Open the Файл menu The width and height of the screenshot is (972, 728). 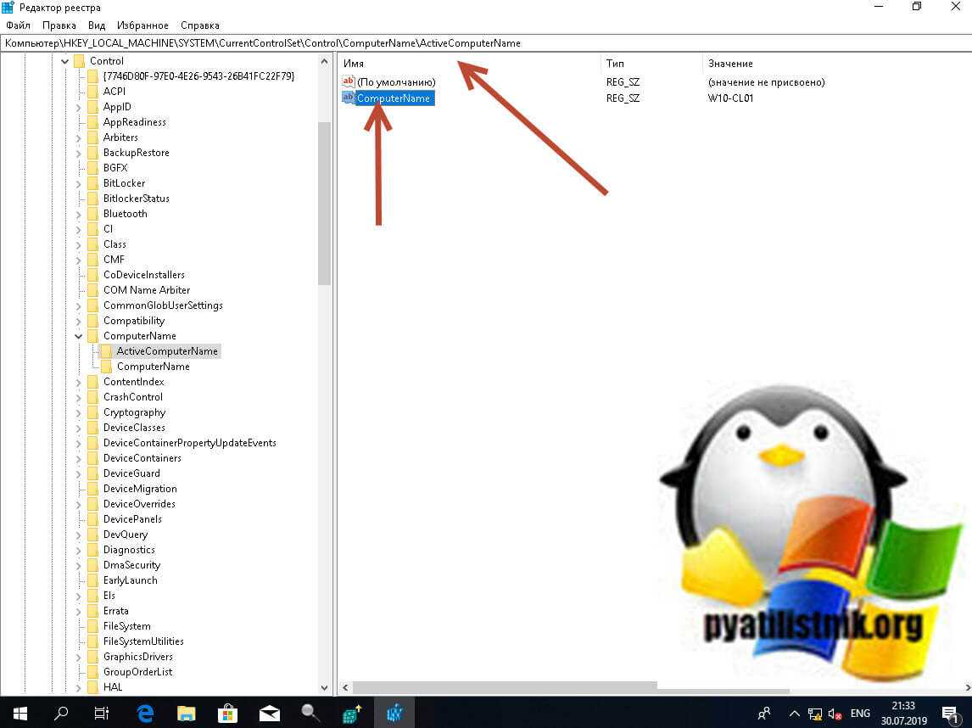pos(18,25)
